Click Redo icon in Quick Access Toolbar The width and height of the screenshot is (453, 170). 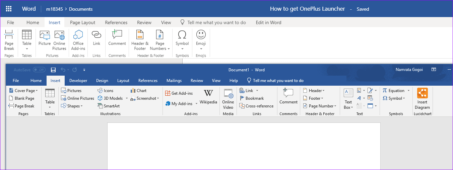pyautogui.click(x=74, y=70)
